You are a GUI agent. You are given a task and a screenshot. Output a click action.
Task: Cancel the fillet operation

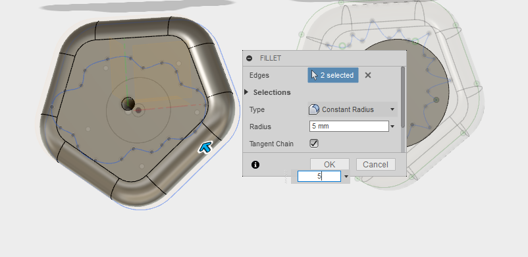(375, 165)
